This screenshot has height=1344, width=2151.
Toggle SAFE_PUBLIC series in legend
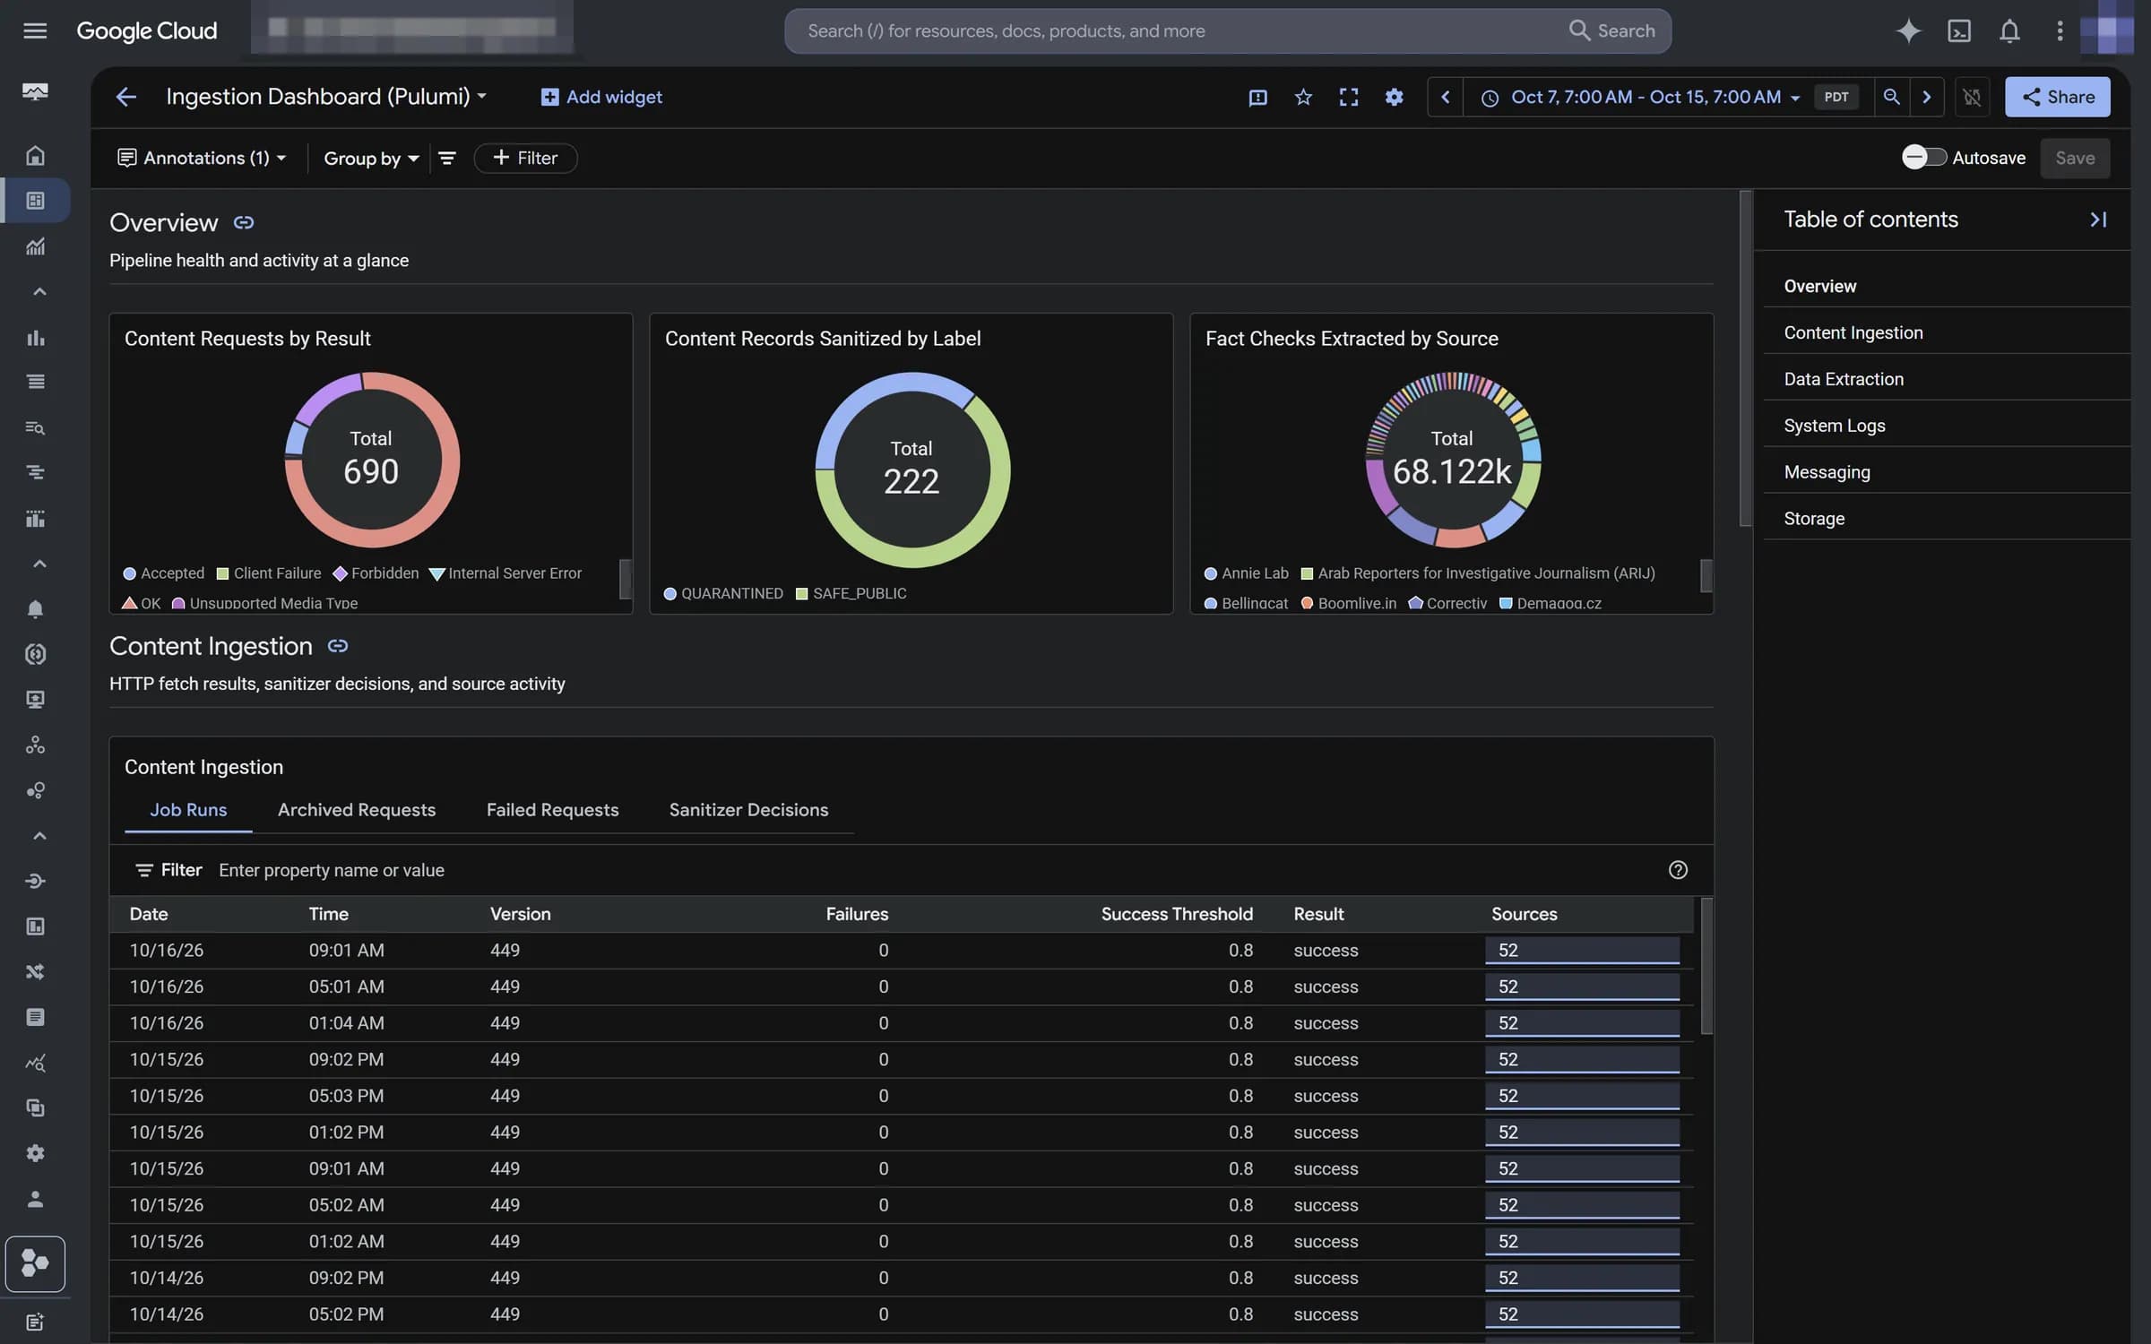coord(851,594)
